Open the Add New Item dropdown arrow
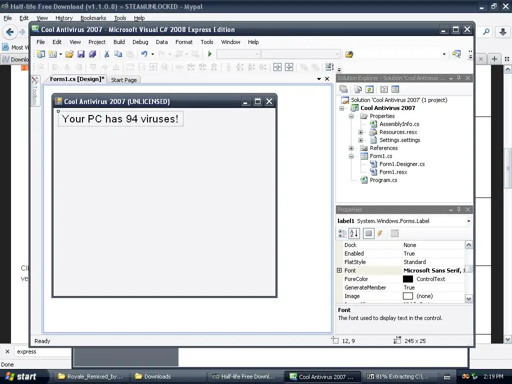Screen dimensions: 512x384 (x=60, y=54)
